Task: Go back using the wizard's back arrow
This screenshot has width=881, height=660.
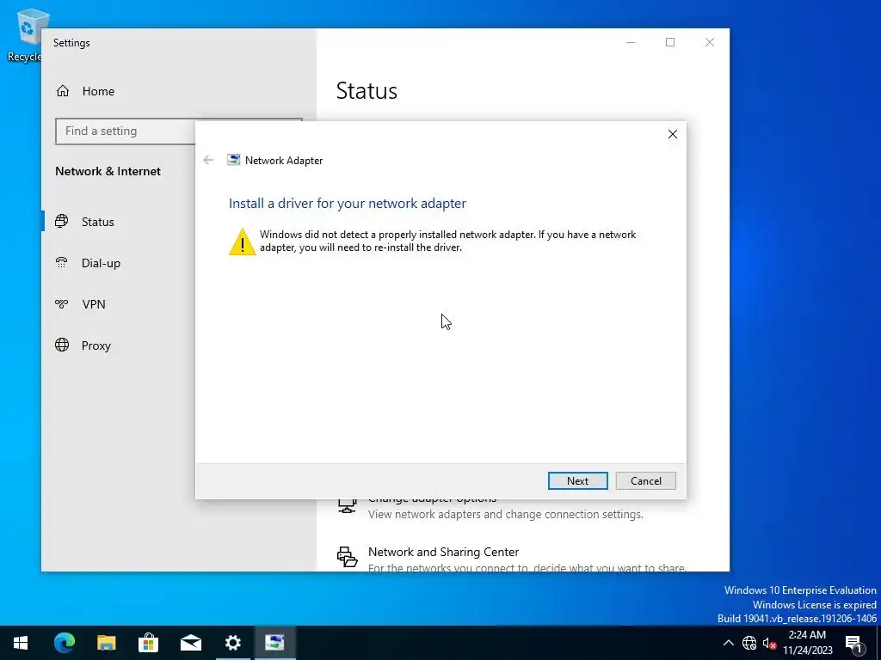Action: pyautogui.click(x=208, y=160)
